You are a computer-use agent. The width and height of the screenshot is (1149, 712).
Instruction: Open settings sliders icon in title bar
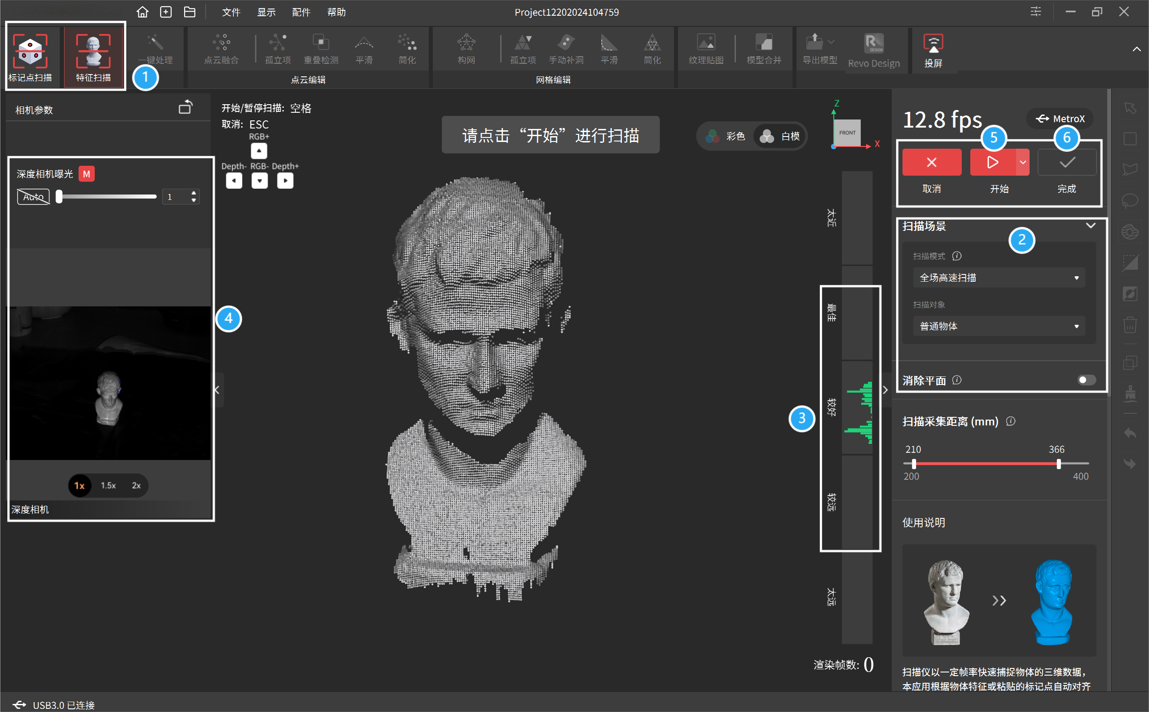coord(1035,12)
